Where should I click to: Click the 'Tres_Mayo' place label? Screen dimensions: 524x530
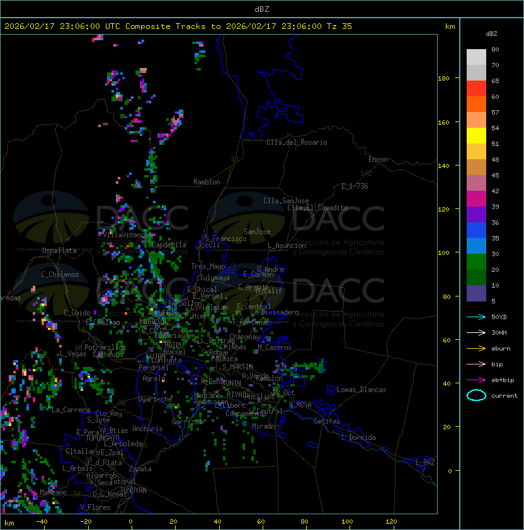208,266
